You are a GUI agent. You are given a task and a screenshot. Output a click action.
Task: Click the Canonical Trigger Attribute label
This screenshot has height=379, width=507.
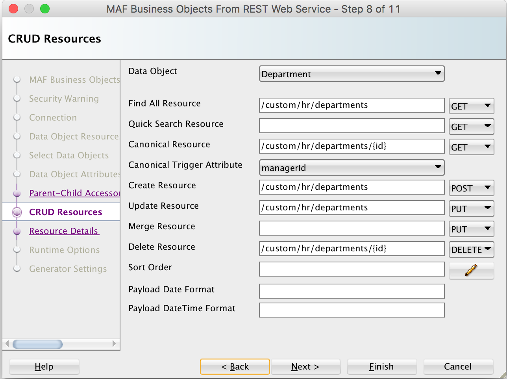[185, 165]
